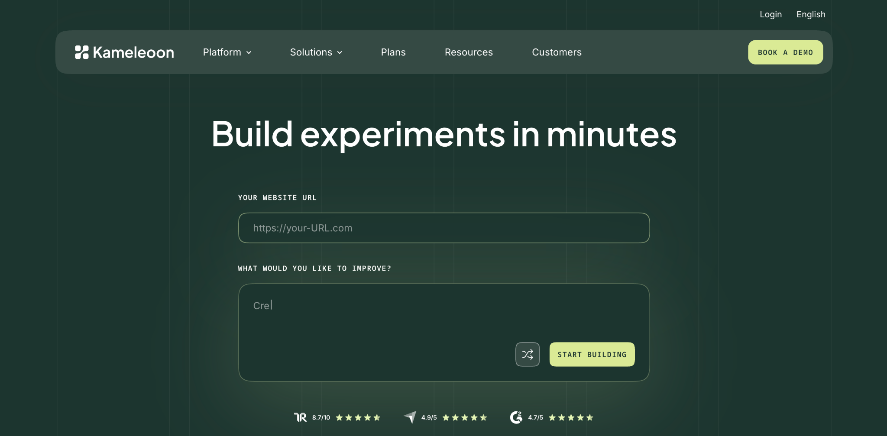This screenshot has width=887, height=436.
Task: Click the stars beside the 4.7/5 rating
Action: click(571, 417)
